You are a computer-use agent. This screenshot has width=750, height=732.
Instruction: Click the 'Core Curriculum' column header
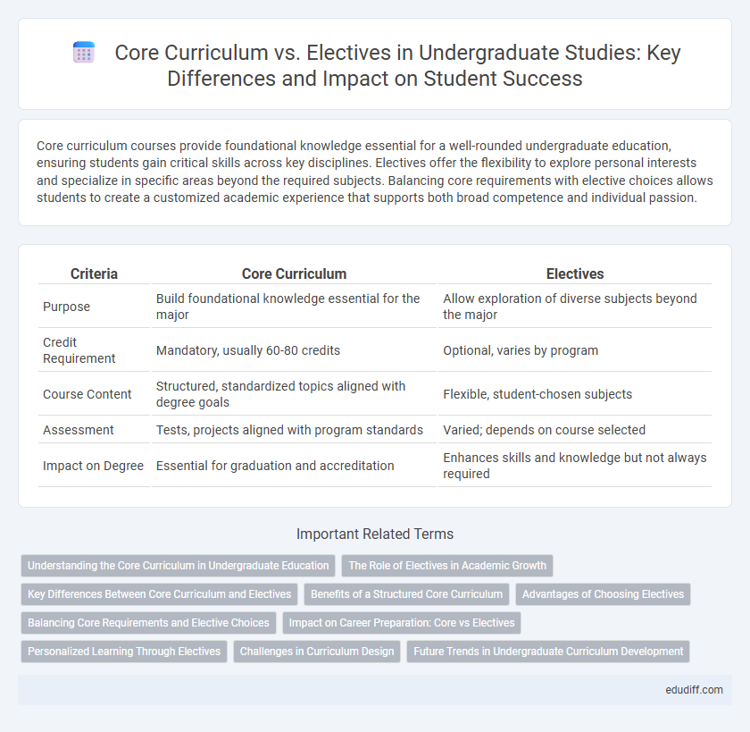point(294,273)
